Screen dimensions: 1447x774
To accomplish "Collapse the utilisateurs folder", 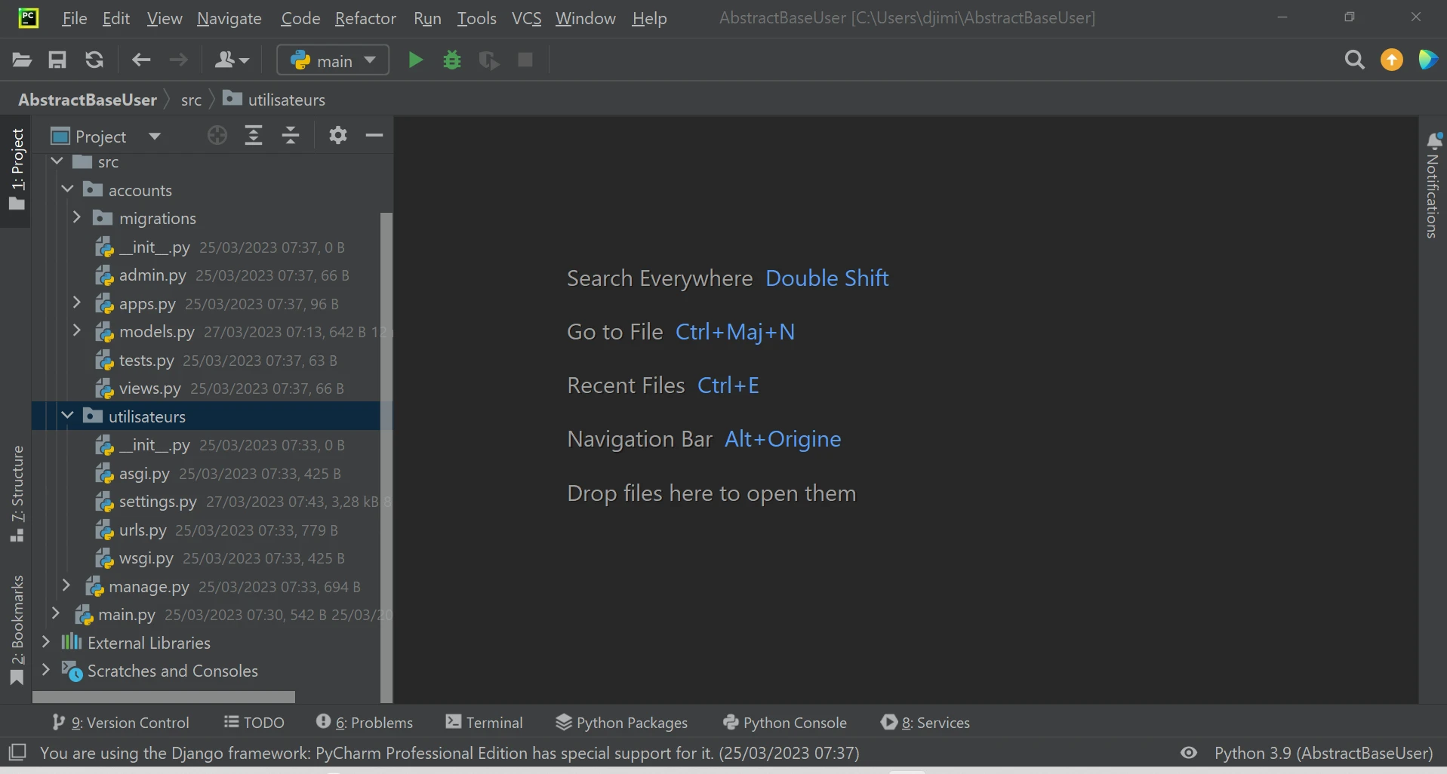I will click(x=67, y=416).
